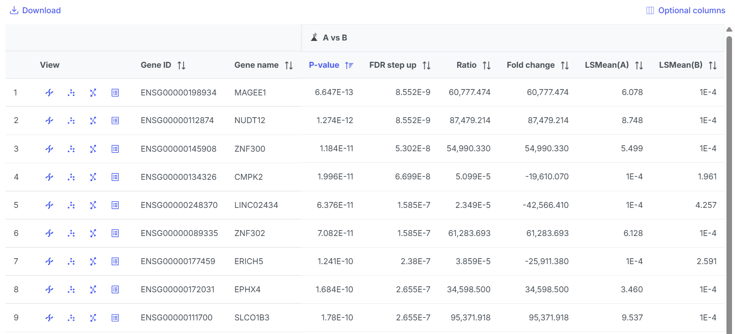Show the dot plot for CMPK2
Viewport: 735px width, 334px height.
[x=71, y=177]
